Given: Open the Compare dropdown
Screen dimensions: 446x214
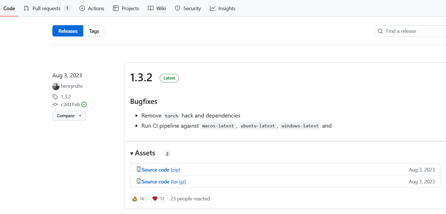Looking at the screenshot, I should [x=69, y=115].
